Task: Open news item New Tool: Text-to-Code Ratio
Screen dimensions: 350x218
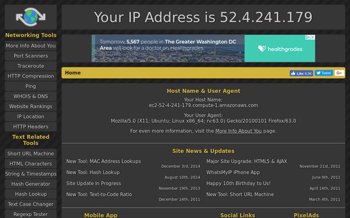Action: pyautogui.click(x=99, y=195)
